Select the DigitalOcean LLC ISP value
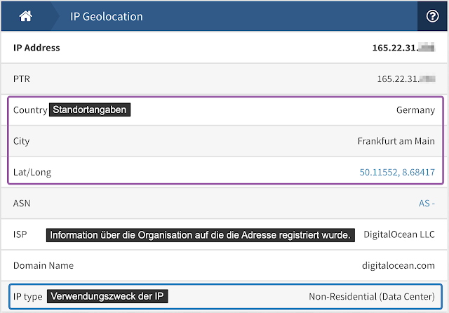Screen dimensions: 449x313 coord(398,234)
